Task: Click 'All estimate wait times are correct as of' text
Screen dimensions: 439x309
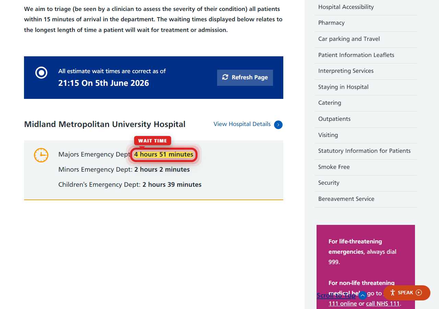Action: [x=112, y=71]
